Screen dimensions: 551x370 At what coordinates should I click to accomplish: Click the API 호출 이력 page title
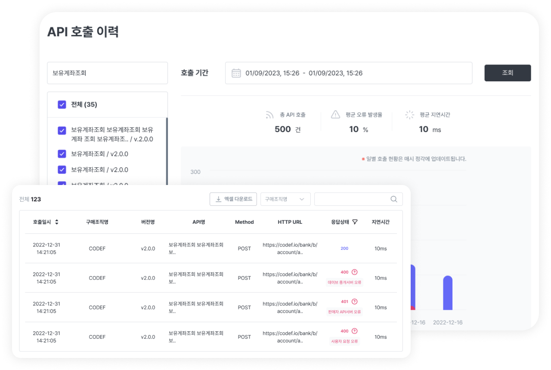click(83, 32)
